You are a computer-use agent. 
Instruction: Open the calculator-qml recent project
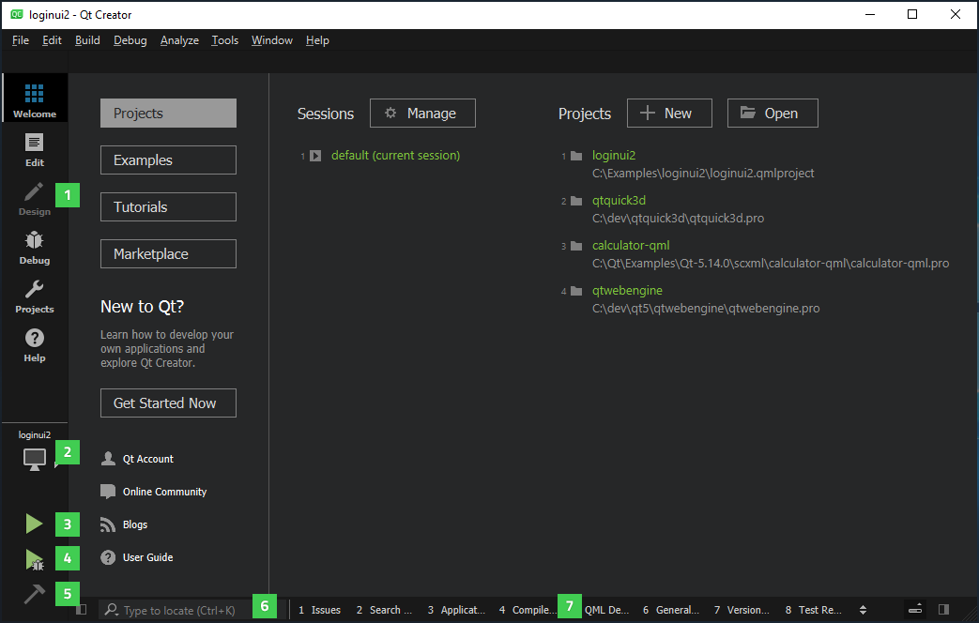pos(631,245)
